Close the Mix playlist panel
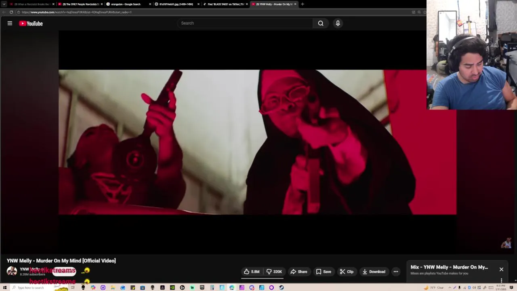Screen dimensions: 517x291 [501, 269]
